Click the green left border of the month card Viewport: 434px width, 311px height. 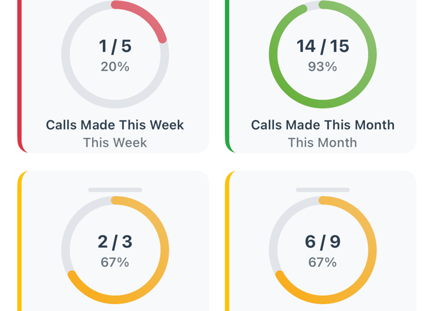[x=227, y=75]
